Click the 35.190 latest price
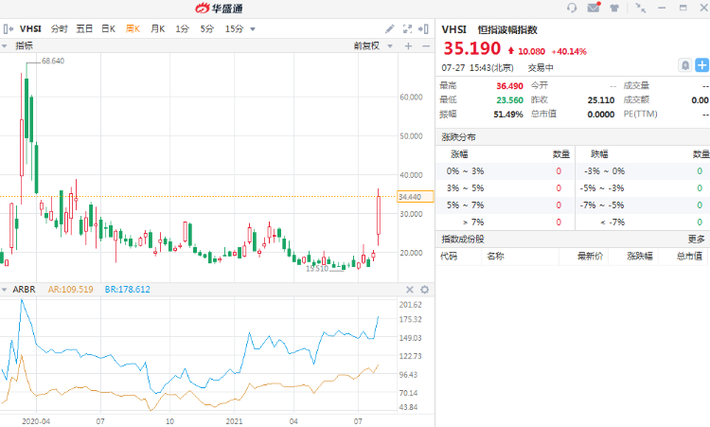The image size is (710, 427). coord(471,48)
